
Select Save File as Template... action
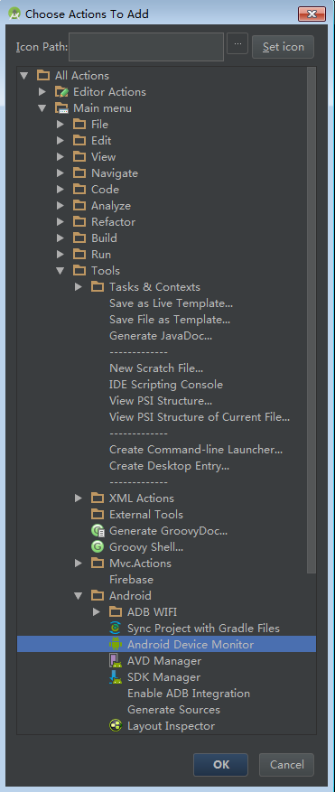(170, 319)
